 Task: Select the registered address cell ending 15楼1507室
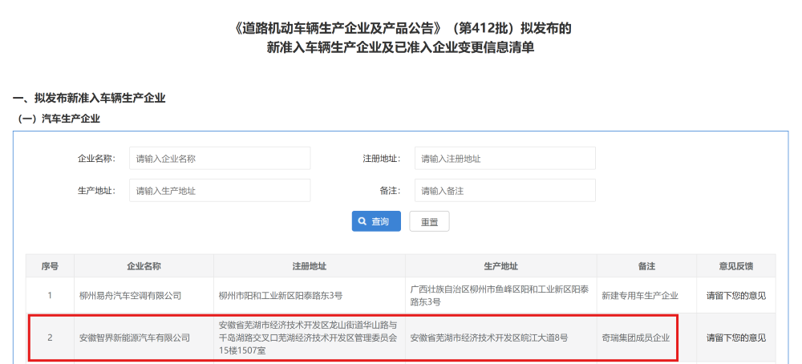[x=310, y=338]
